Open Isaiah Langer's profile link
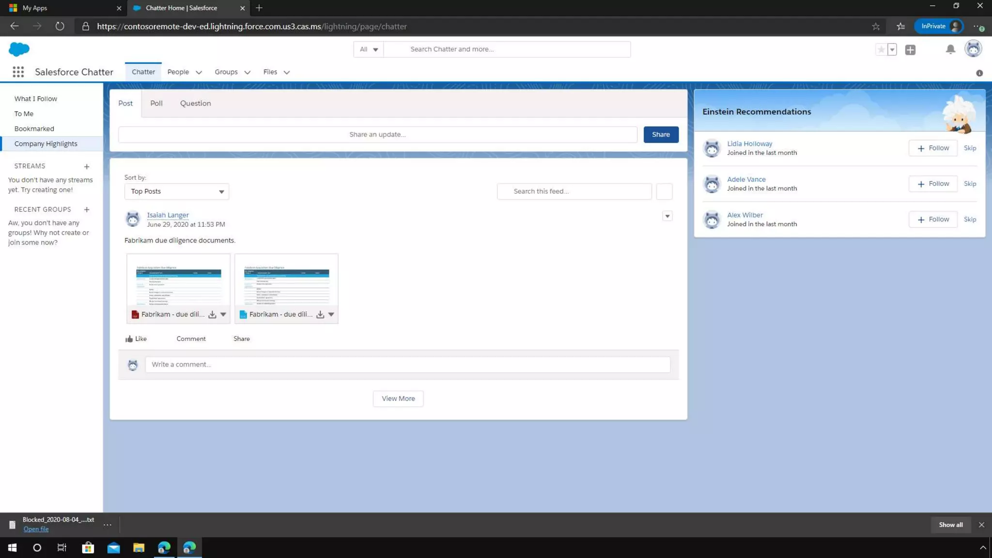 coord(168,215)
